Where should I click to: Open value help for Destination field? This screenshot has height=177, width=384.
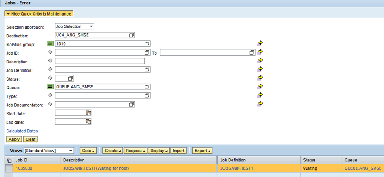pos(131,35)
